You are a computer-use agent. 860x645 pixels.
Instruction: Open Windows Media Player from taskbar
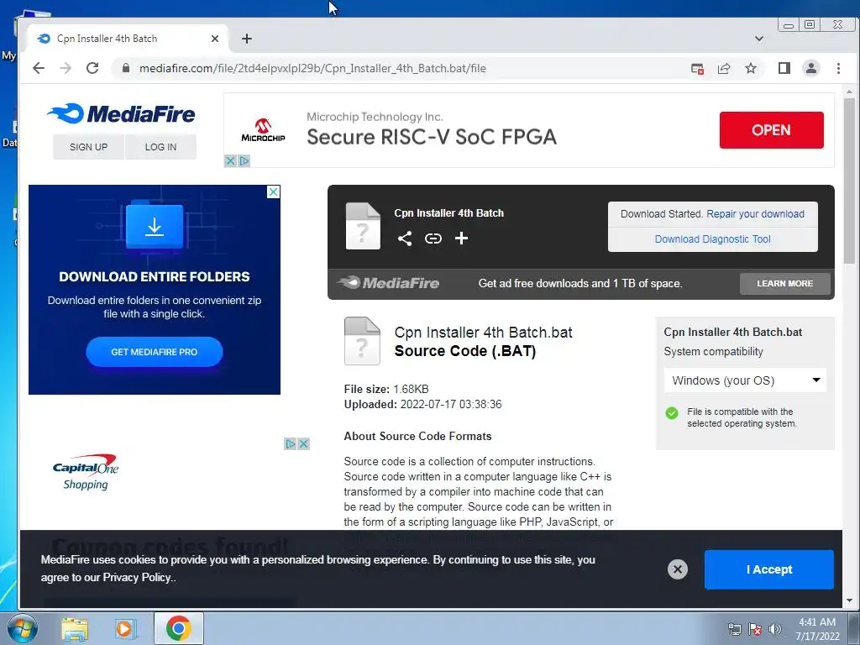coord(126,628)
